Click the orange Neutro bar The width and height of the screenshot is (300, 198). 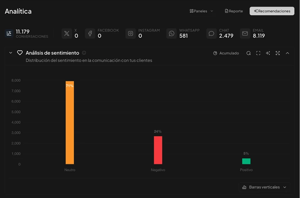tap(70, 122)
